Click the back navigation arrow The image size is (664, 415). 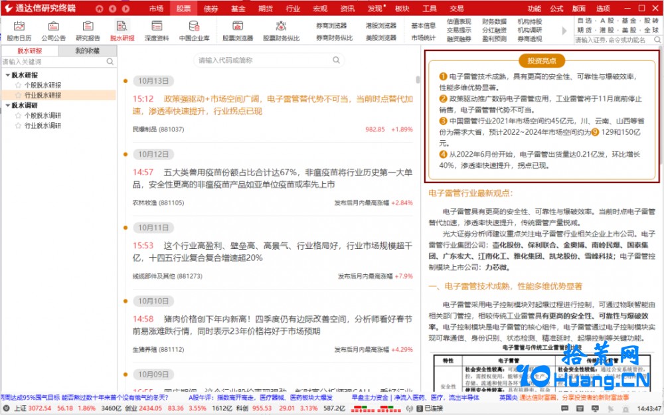113,9
